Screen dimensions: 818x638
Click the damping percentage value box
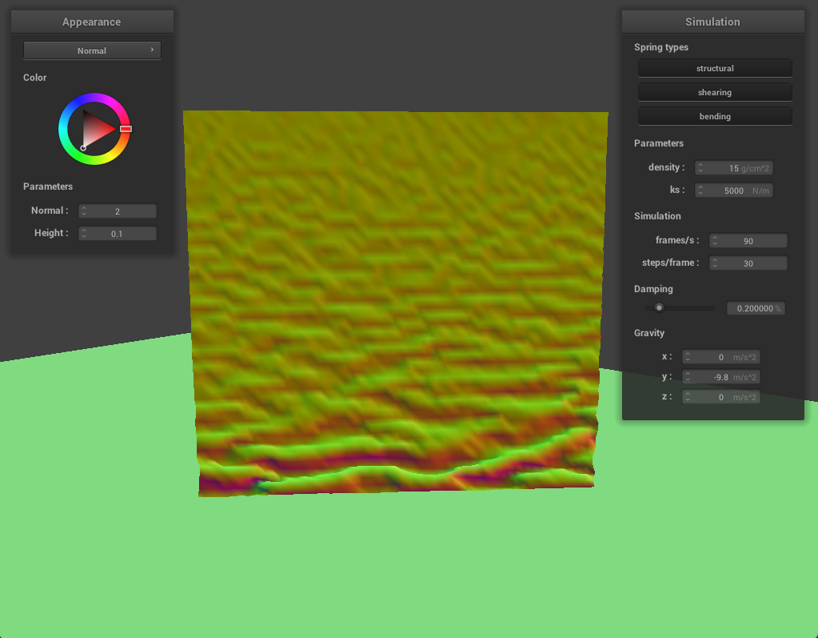(x=755, y=308)
